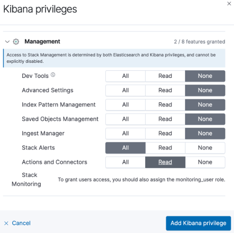Select All for Actions and Connectors
The width and height of the screenshot is (234, 233).
tap(125, 162)
